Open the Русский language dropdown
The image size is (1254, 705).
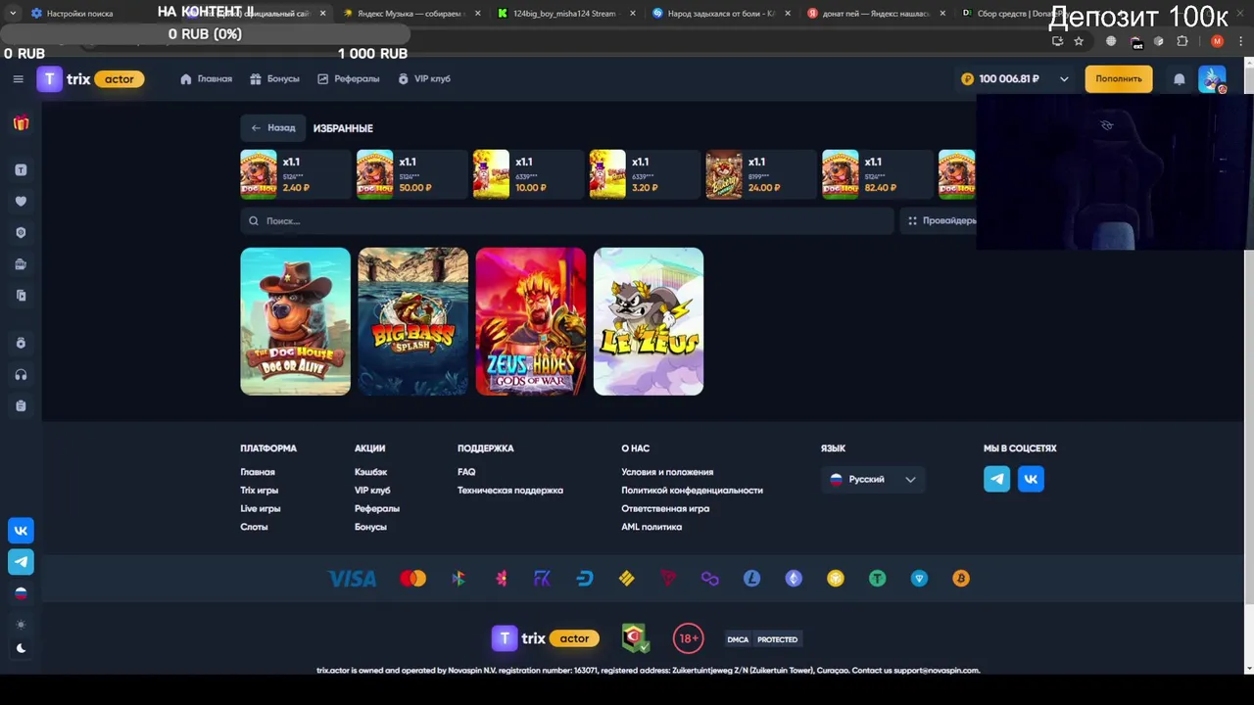(x=872, y=479)
